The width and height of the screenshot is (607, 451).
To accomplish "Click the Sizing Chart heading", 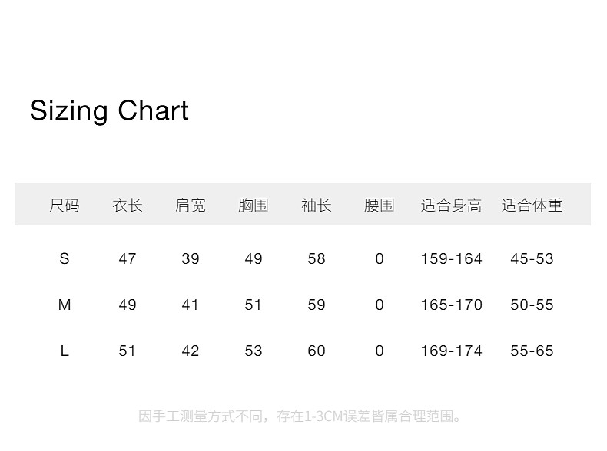I will tap(109, 111).
